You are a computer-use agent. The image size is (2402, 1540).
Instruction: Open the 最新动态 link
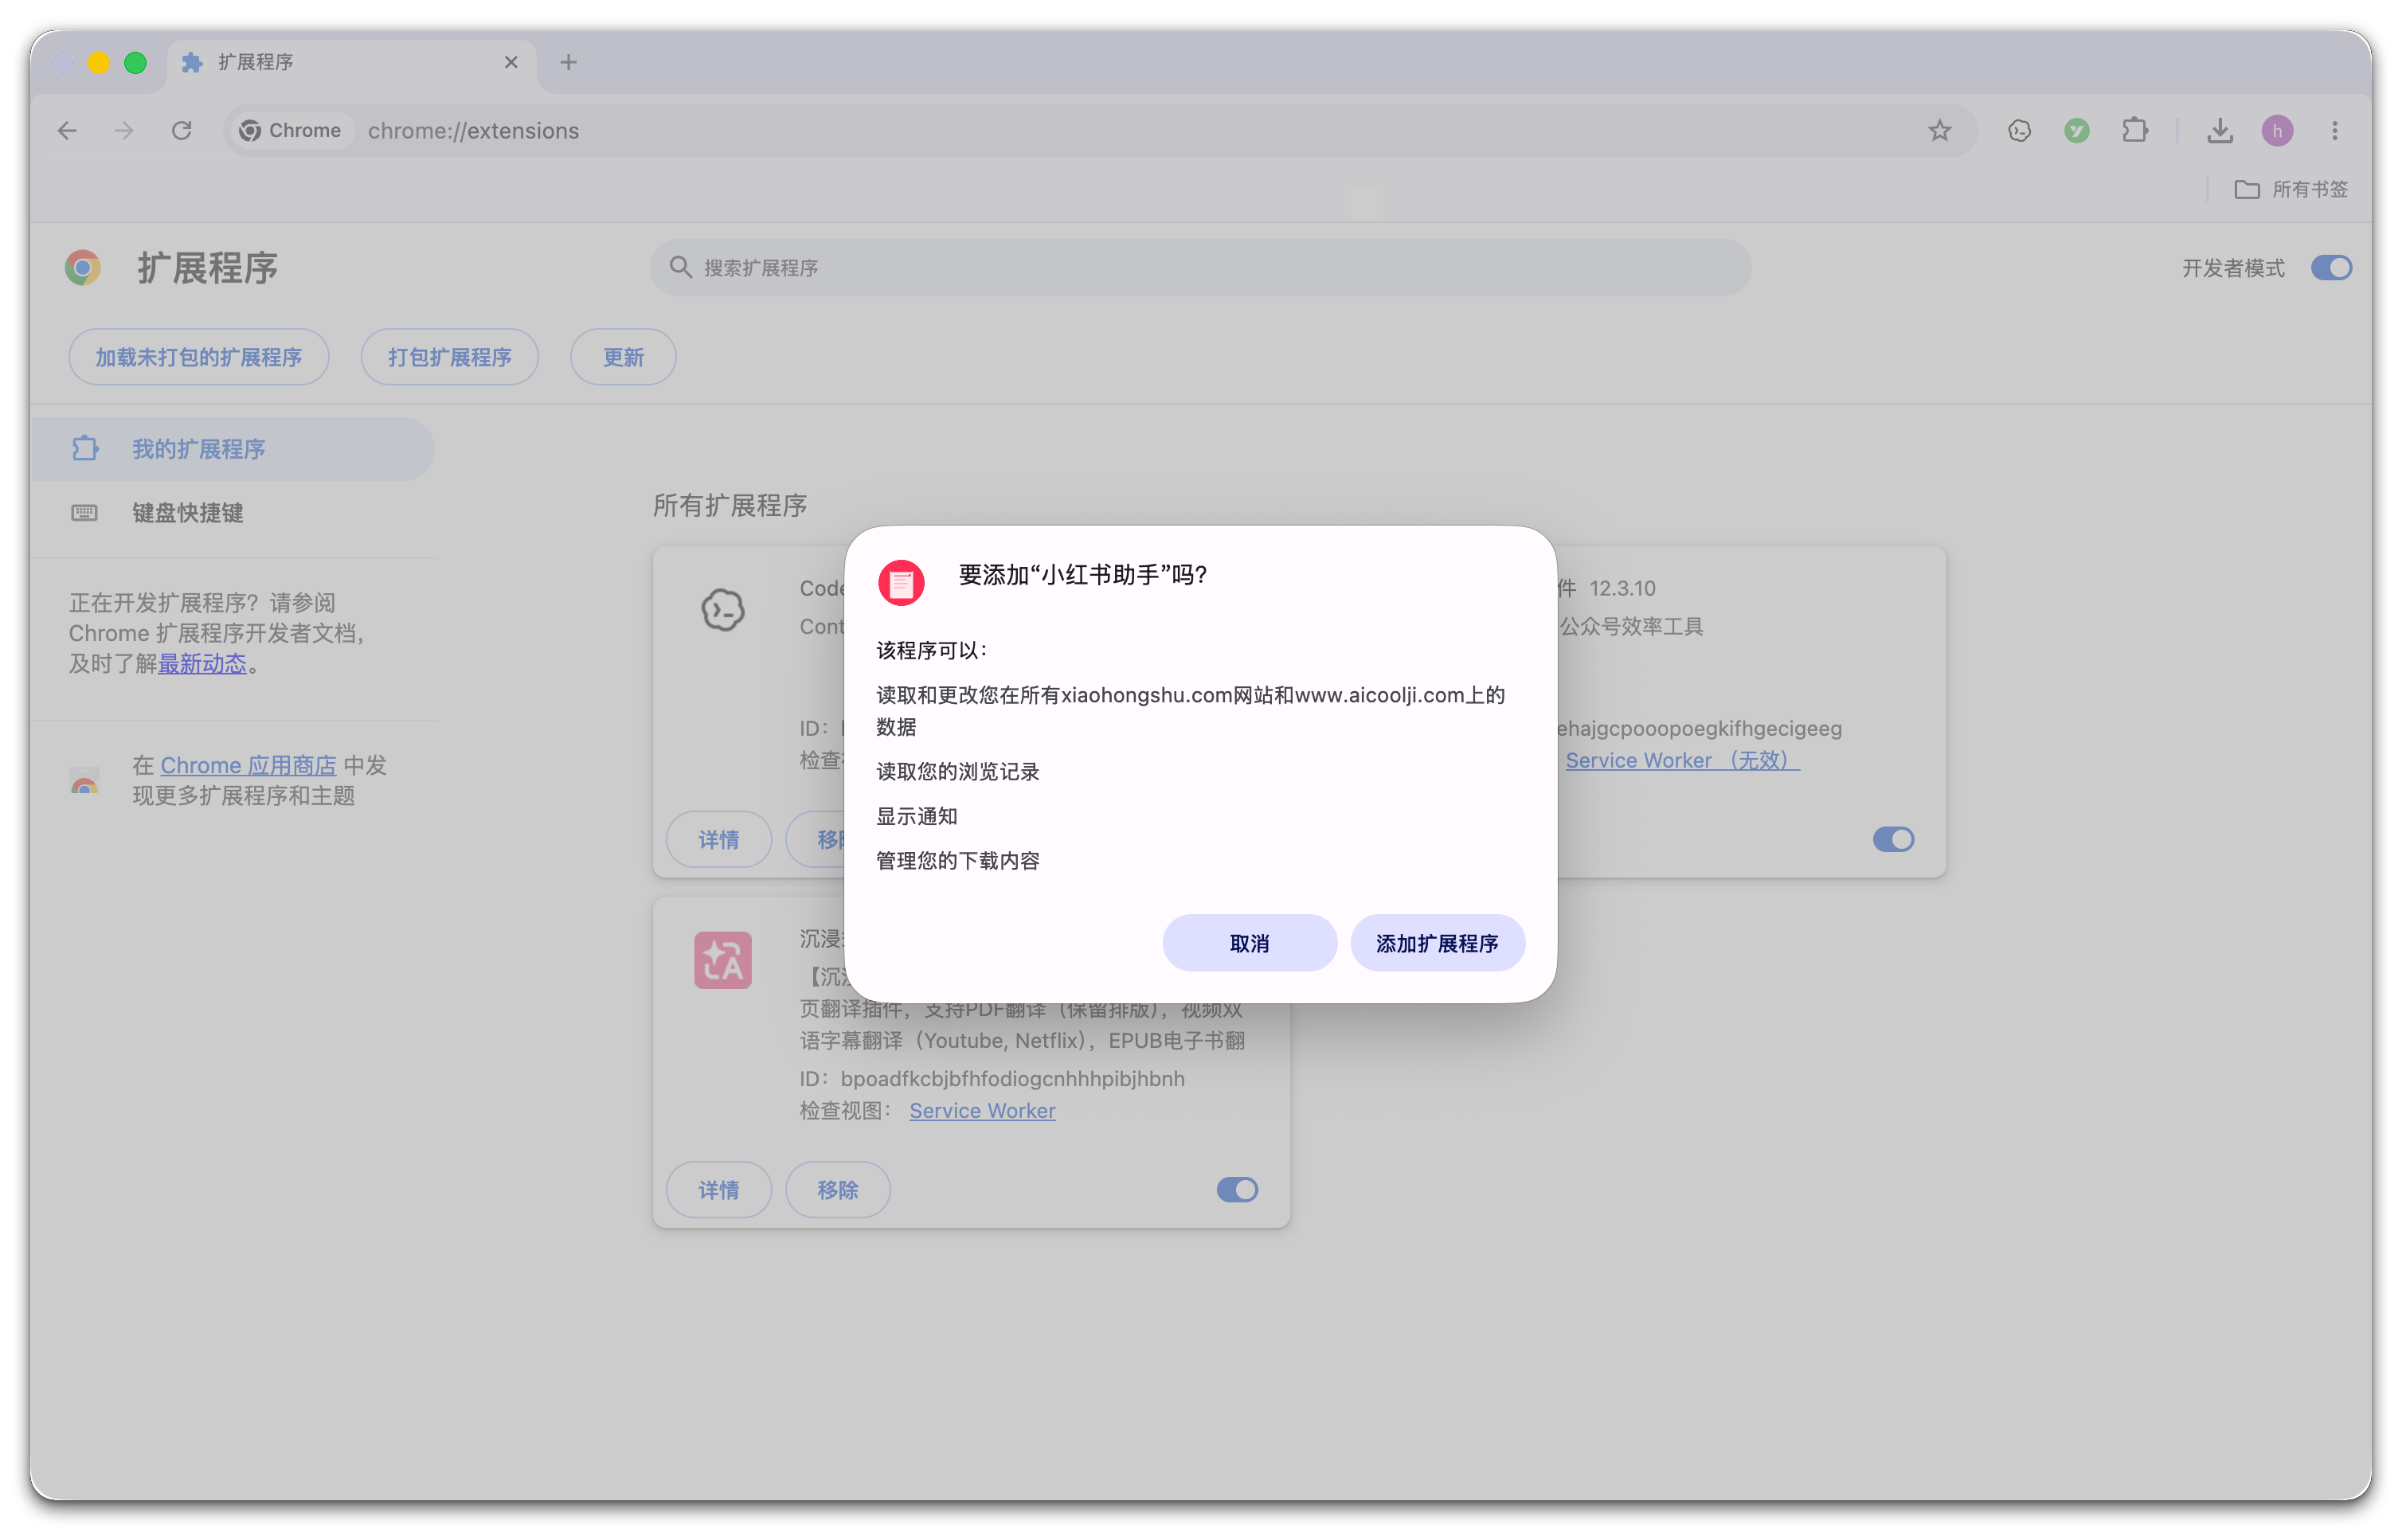point(201,663)
